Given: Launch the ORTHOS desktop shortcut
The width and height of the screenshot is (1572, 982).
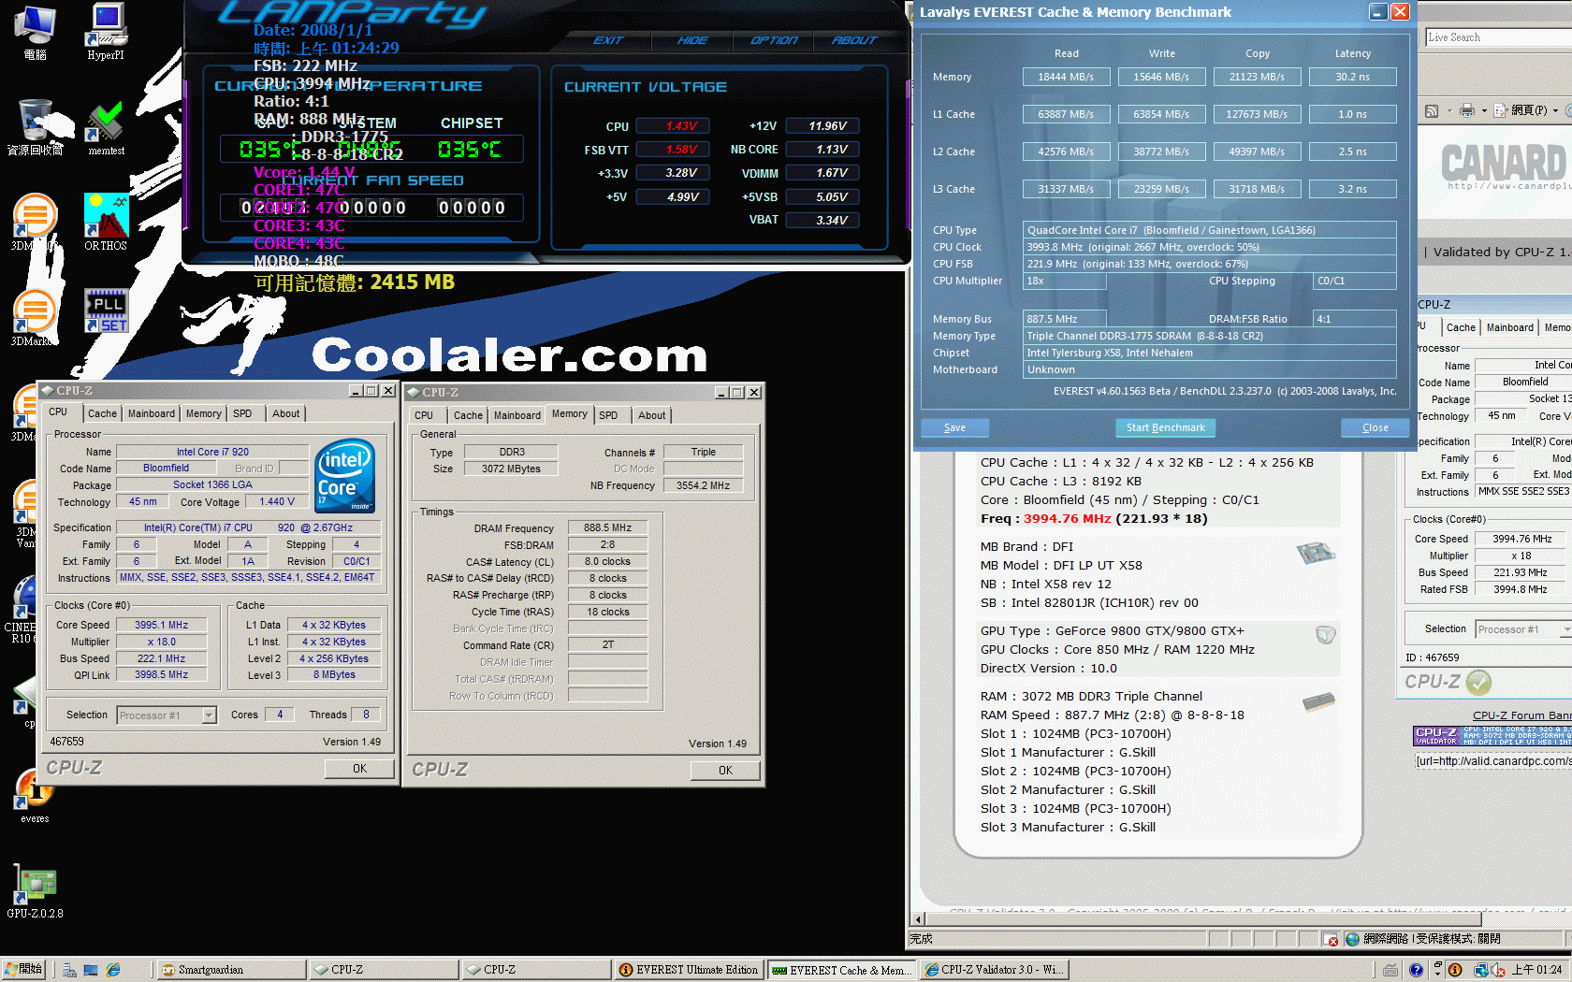Looking at the screenshot, I should (106, 223).
